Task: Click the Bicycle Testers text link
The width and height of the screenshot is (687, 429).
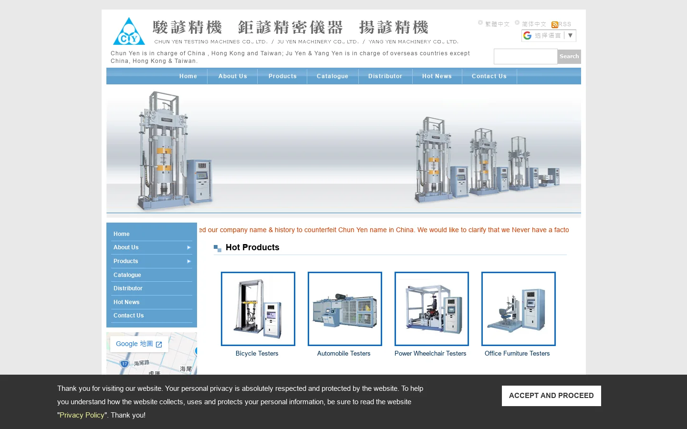Action: (x=257, y=354)
